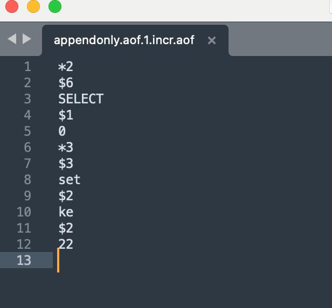Click the $1 text on line 4

[x=66, y=115]
